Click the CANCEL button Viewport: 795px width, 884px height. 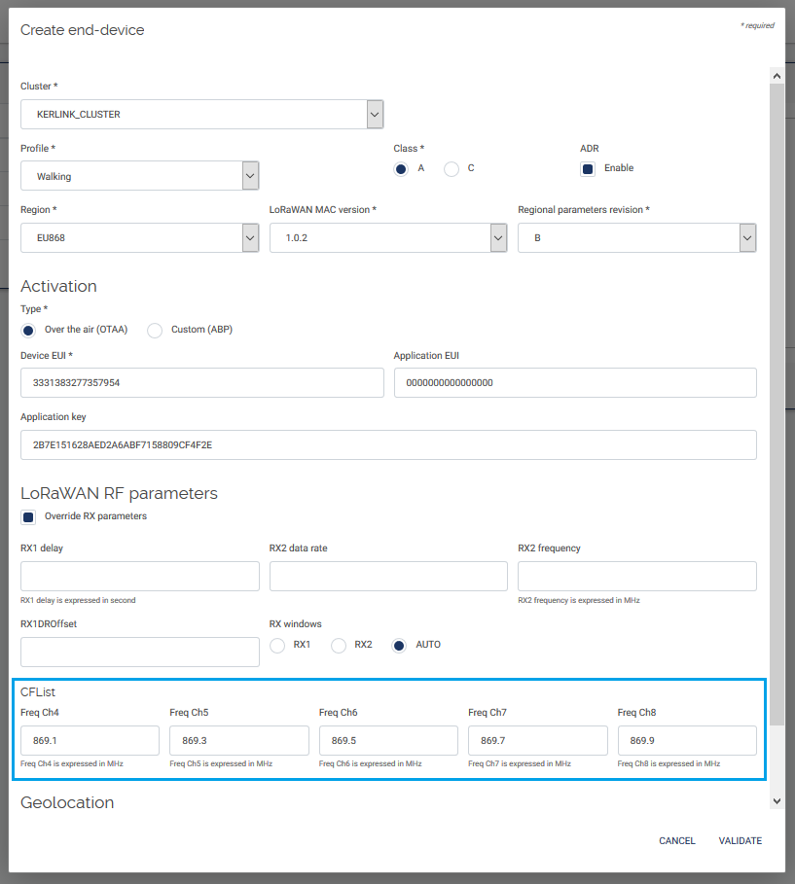[676, 841]
